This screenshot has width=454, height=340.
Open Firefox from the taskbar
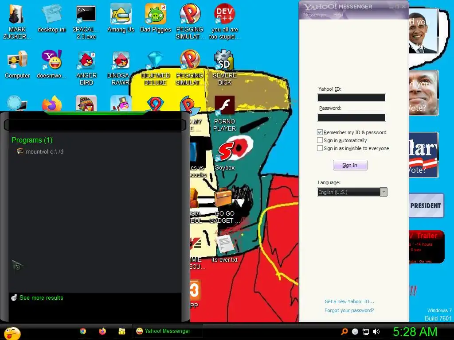(102, 331)
